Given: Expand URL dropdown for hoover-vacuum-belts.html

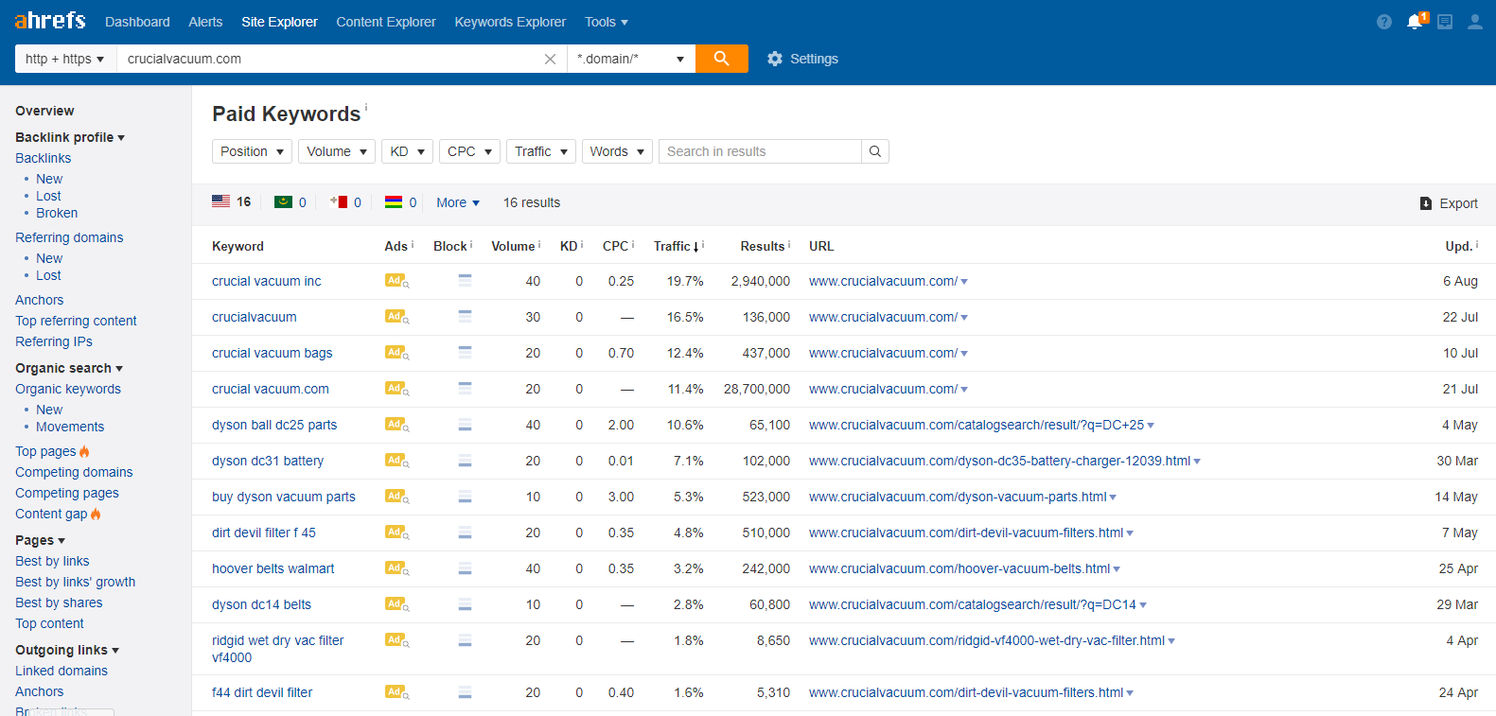Looking at the screenshot, I should point(1117,569).
